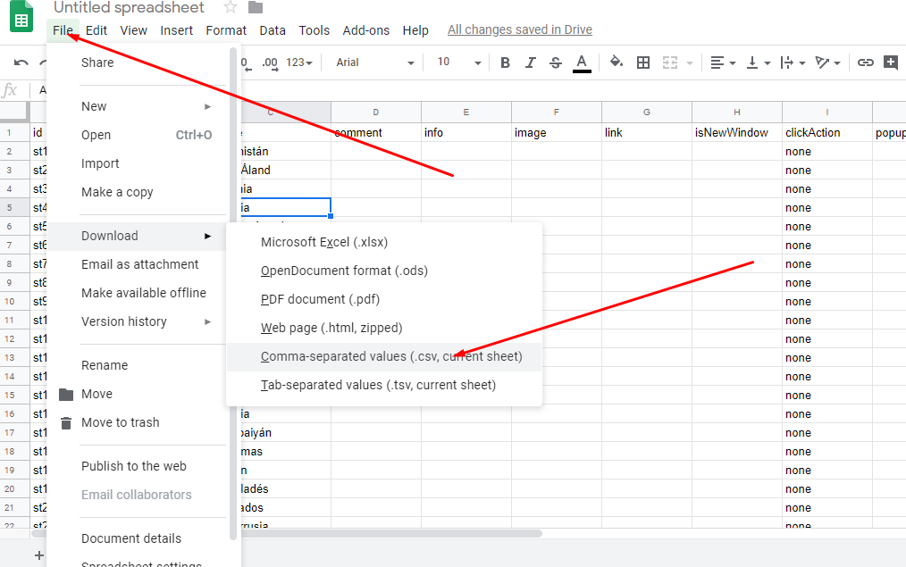Open the fill color bucket tool

coord(616,63)
